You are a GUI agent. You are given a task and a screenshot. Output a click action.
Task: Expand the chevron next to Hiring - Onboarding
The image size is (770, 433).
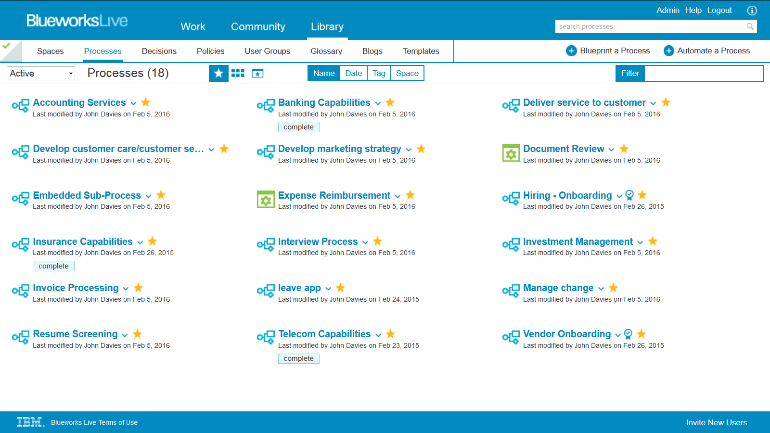pos(619,196)
